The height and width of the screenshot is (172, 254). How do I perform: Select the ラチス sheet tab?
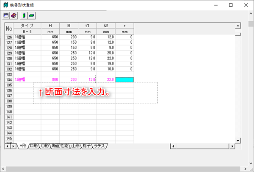[101, 146]
